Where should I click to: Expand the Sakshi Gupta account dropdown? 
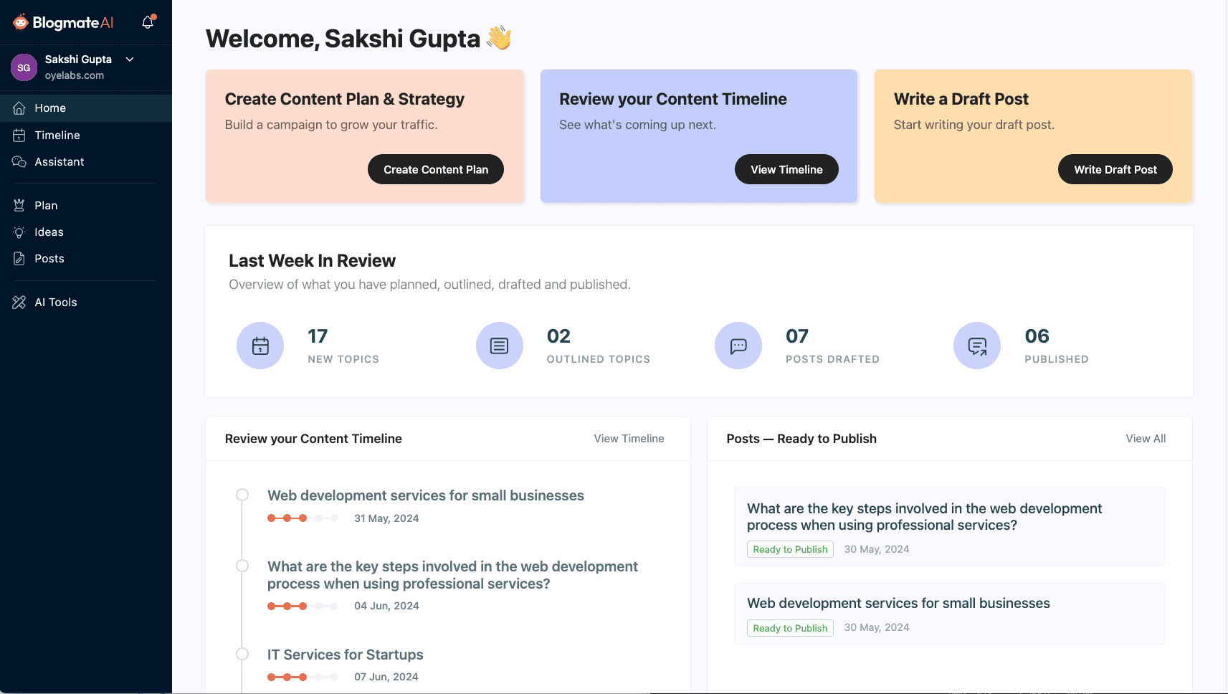[130, 60]
